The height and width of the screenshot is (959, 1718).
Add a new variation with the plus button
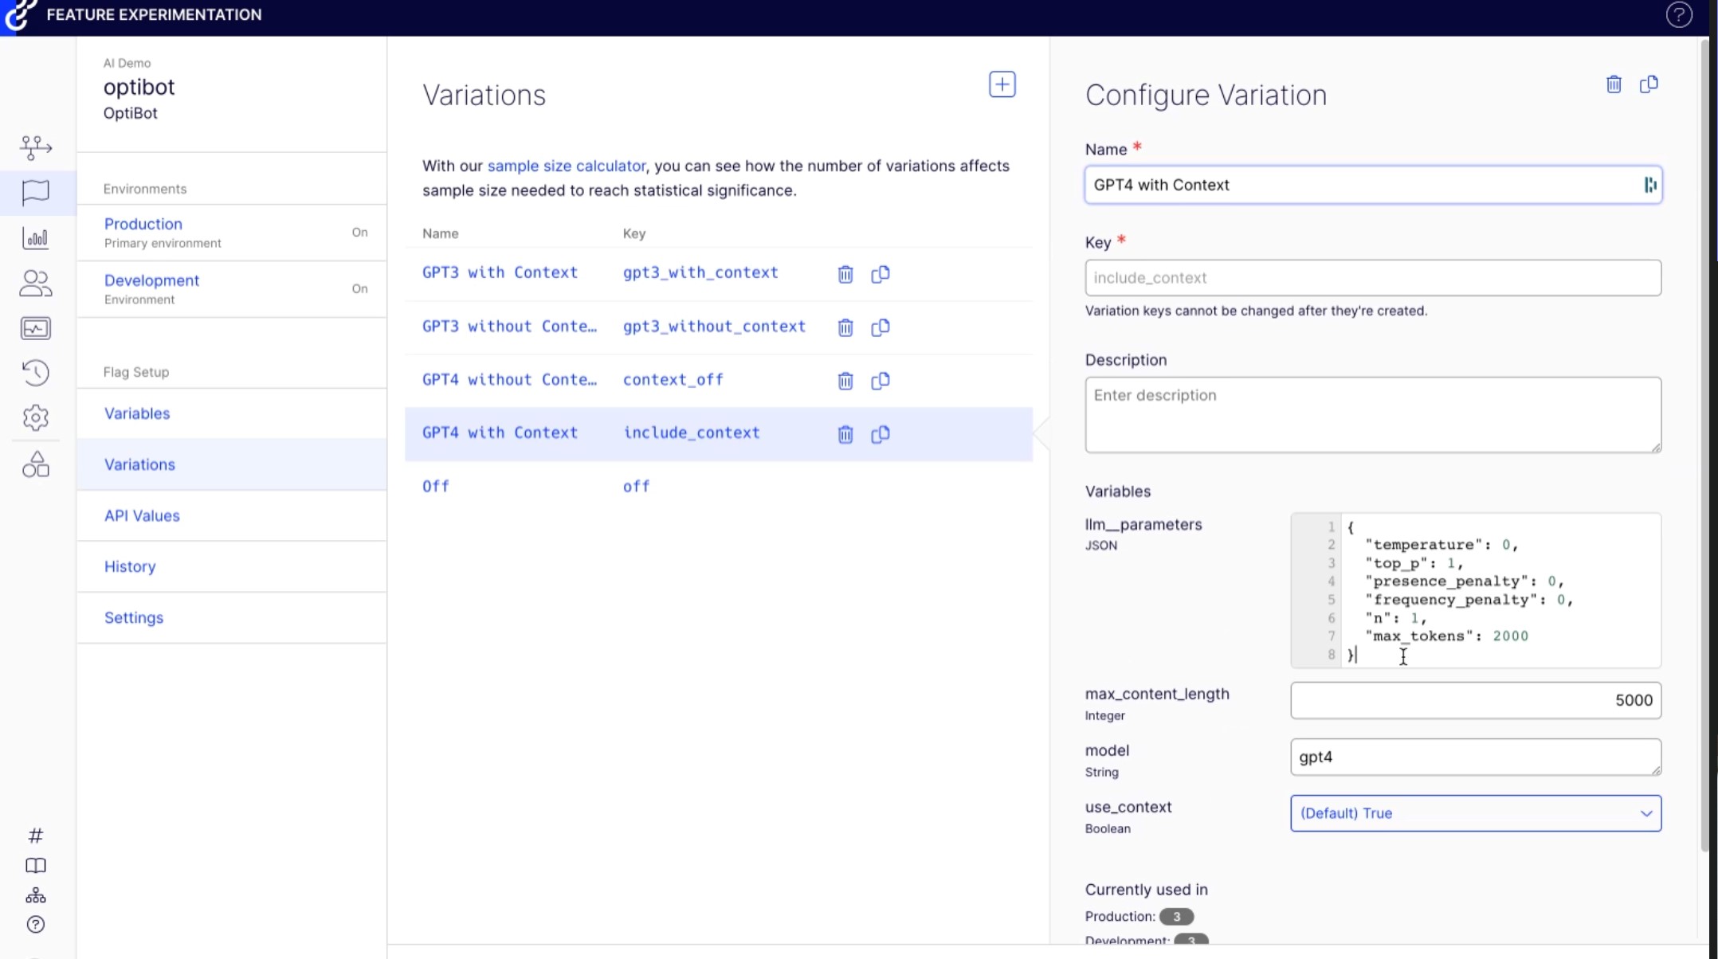(x=1002, y=84)
